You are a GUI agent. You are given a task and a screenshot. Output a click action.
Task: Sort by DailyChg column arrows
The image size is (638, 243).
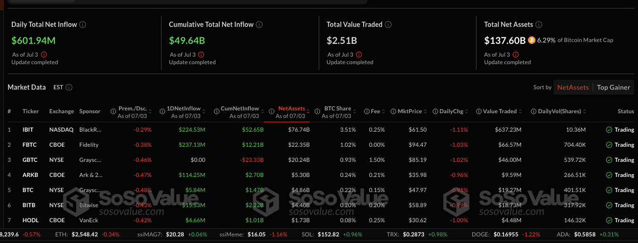click(x=467, y=111)
